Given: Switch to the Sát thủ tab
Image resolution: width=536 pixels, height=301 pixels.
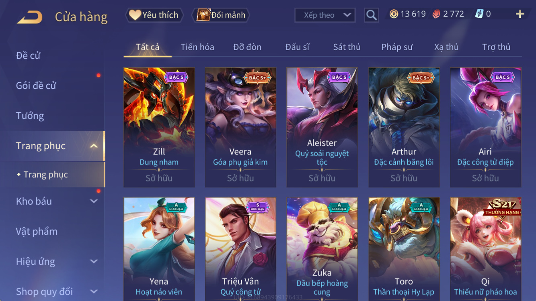Looking at the screenshot, I should (347, 47).
